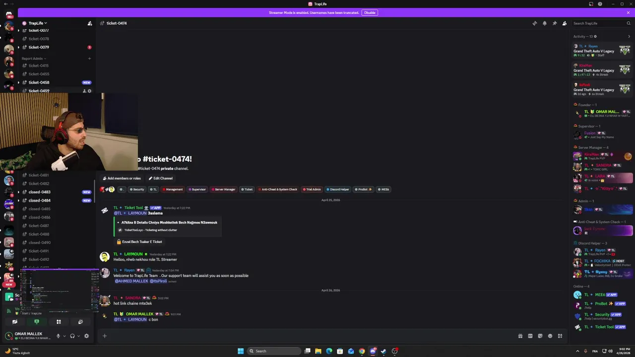Deafen headphones in user panel

click(x=72, y=336)
